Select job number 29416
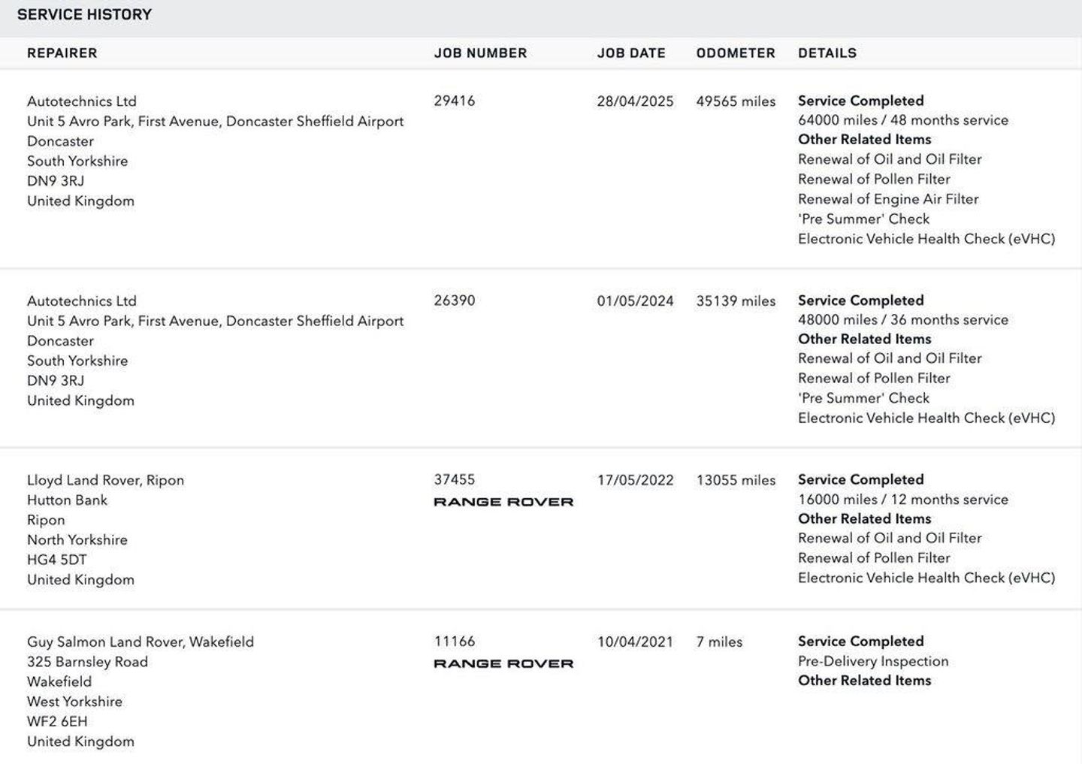Viewport: 1082px width, 764px height. pyautogui.click(x=455, y=101)
